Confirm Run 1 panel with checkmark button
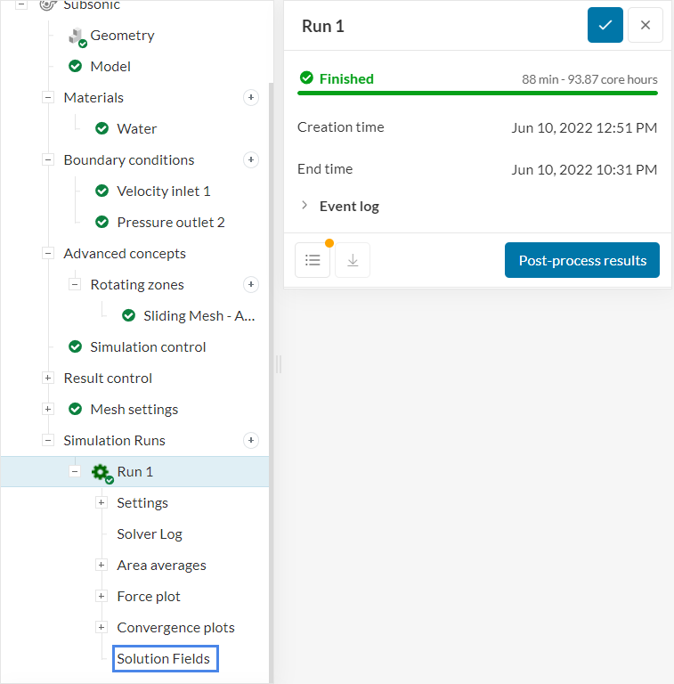This screenshot has height=684, width=674. [605, 25]
